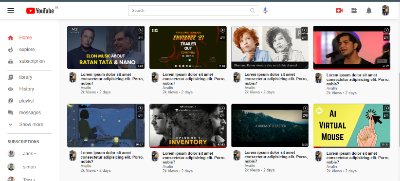Add singer video to Watch later
This screenshot has width=400, height=181.
click(x=386, y=30)
